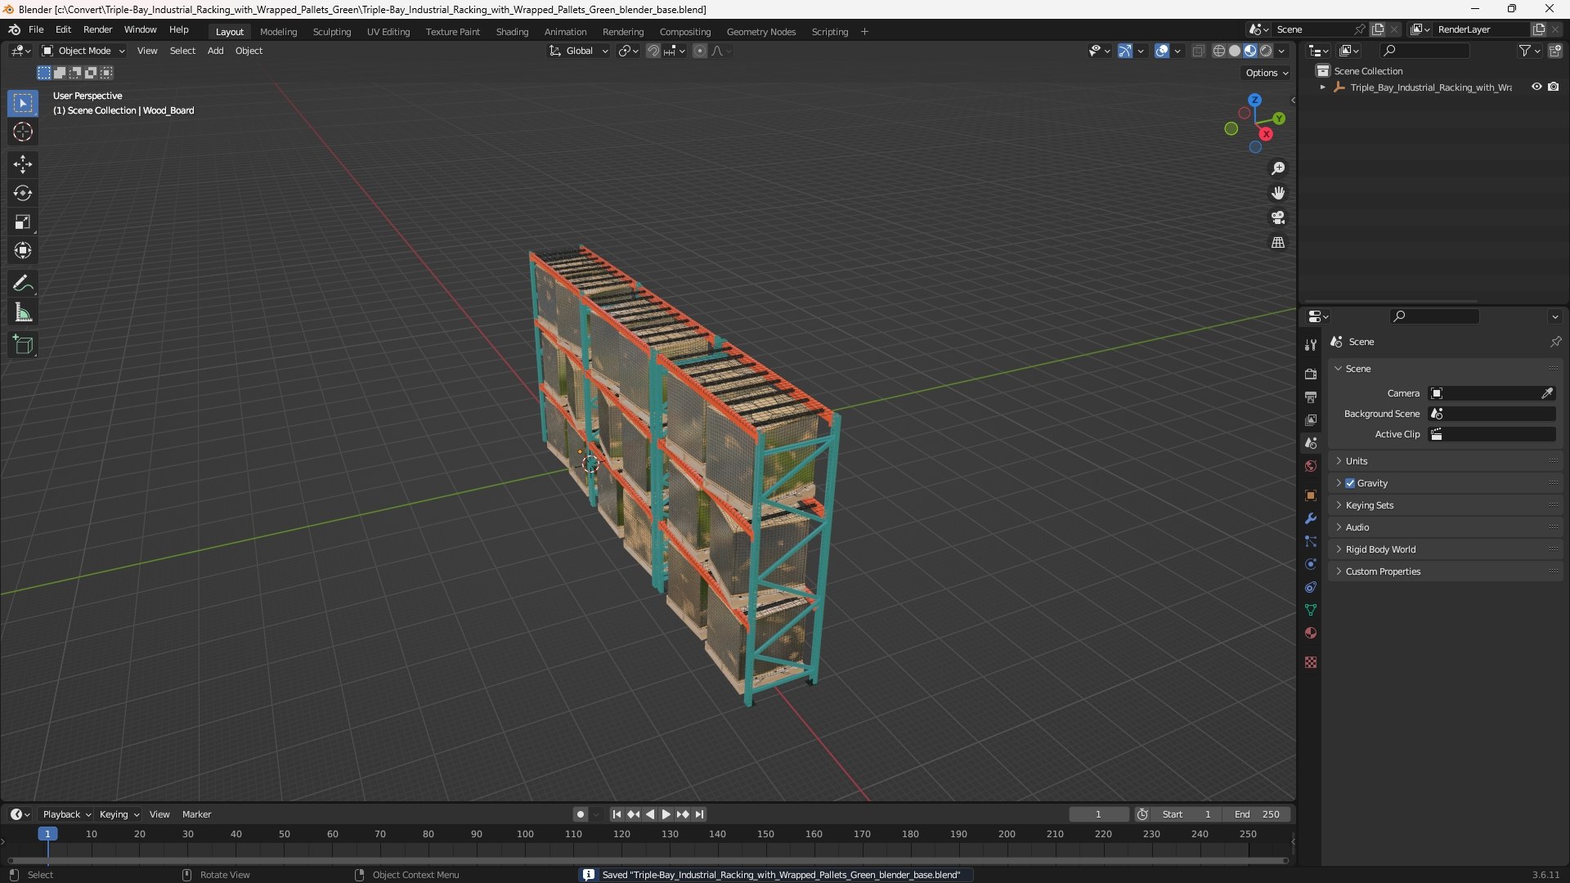Open Material properties tab

pos(1311,633)
